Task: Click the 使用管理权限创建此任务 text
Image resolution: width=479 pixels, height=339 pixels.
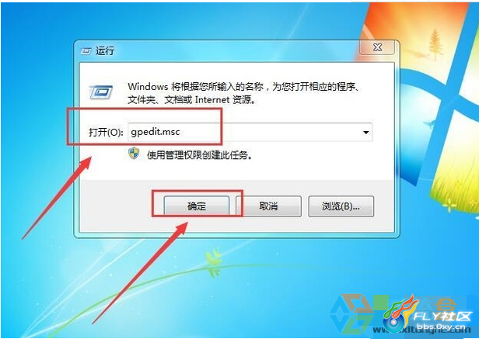Action: tap(200, 155)
